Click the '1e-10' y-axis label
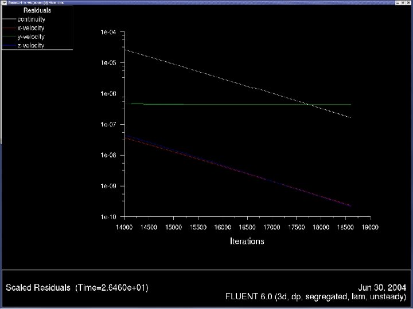This screenshot has width=413, height=309. [108, 217]
